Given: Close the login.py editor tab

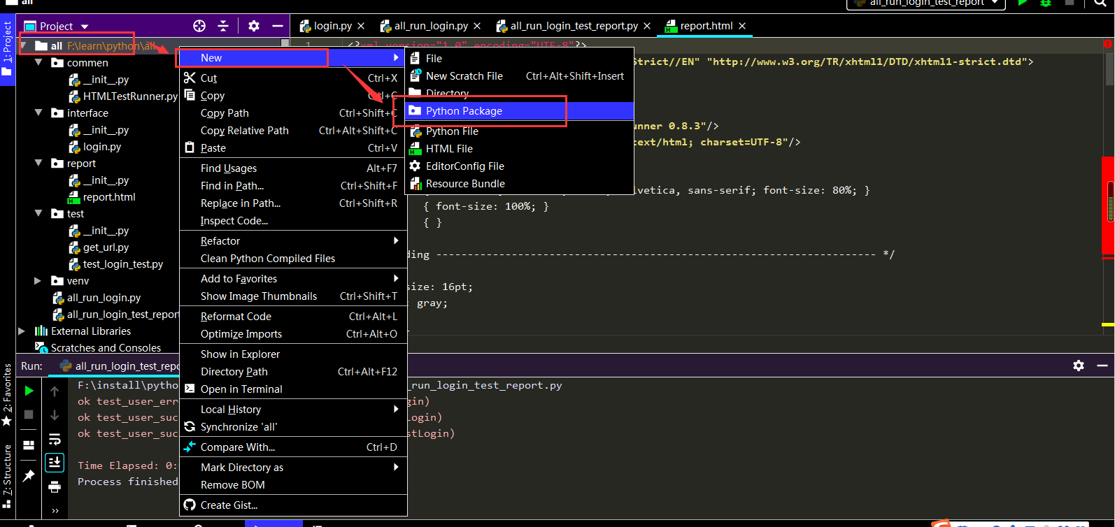Looking at the screenshot, I should pyautogui.click(x=361, y=26).
